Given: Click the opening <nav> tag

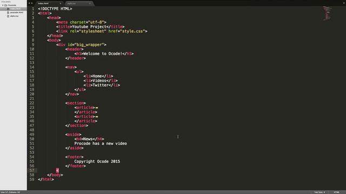Looking at the screenshot, I should (x=71, y=67).
